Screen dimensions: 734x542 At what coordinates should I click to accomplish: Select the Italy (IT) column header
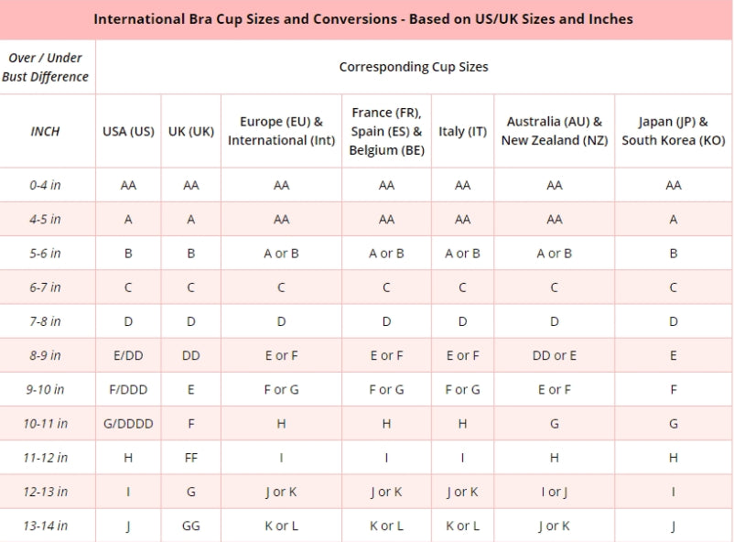tap(462, 131)
